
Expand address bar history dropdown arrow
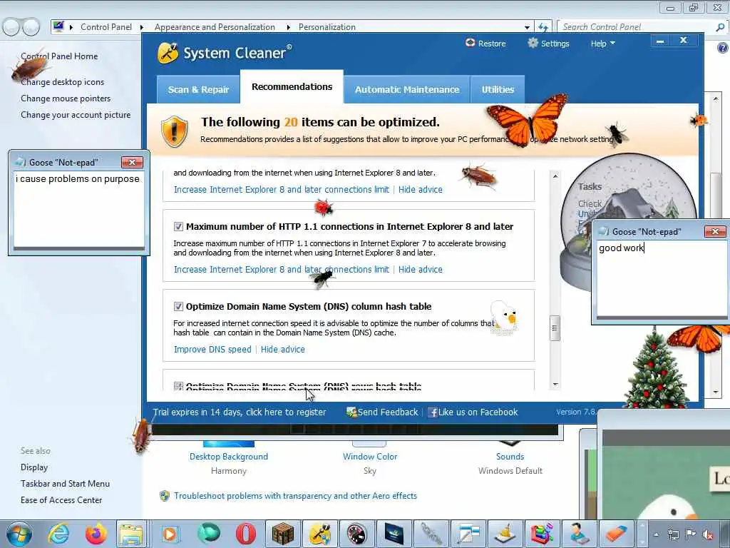[527, 28]
